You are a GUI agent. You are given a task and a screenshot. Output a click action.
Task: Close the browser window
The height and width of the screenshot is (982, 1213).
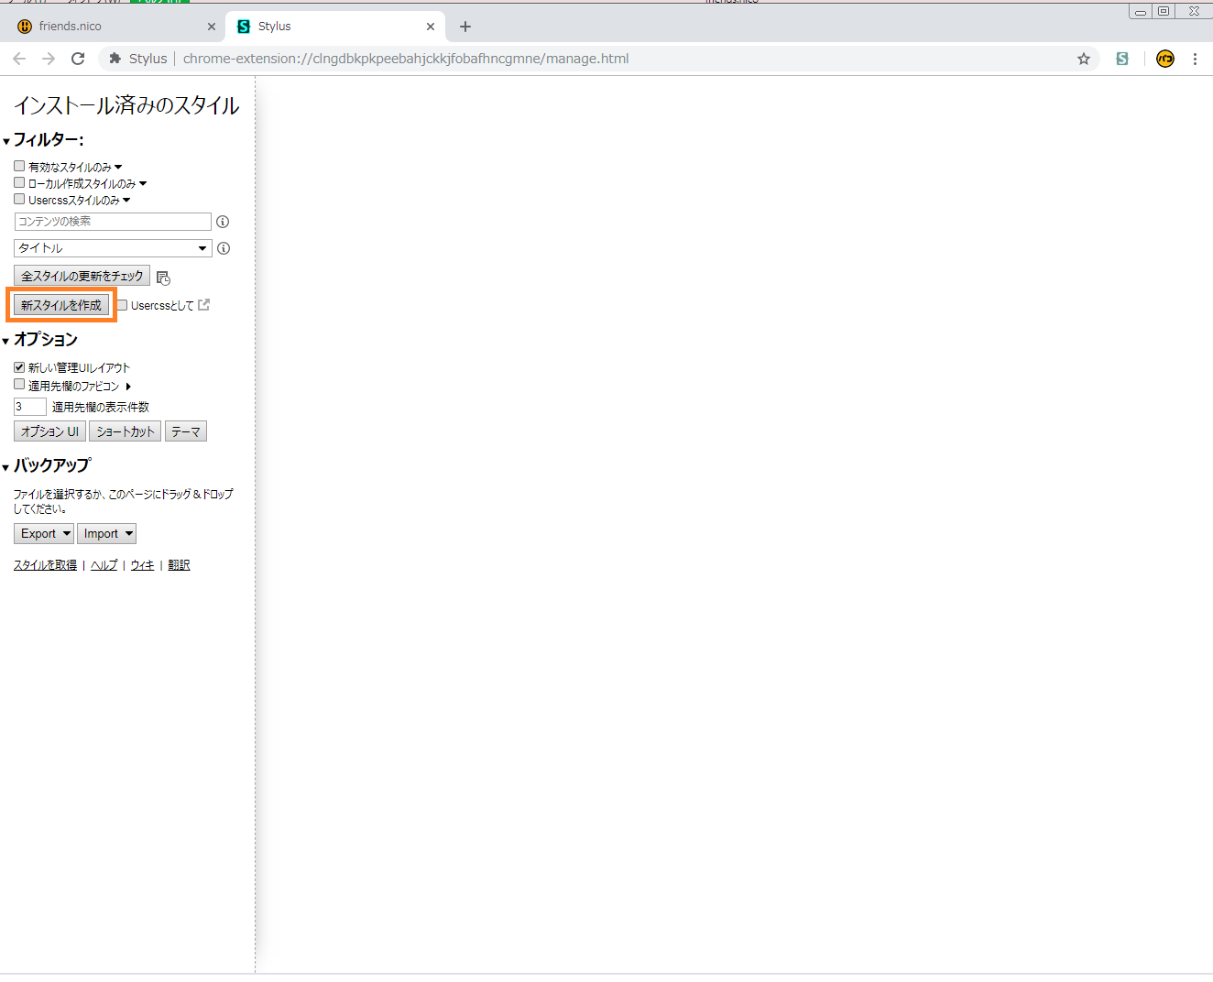point(1194,12)
